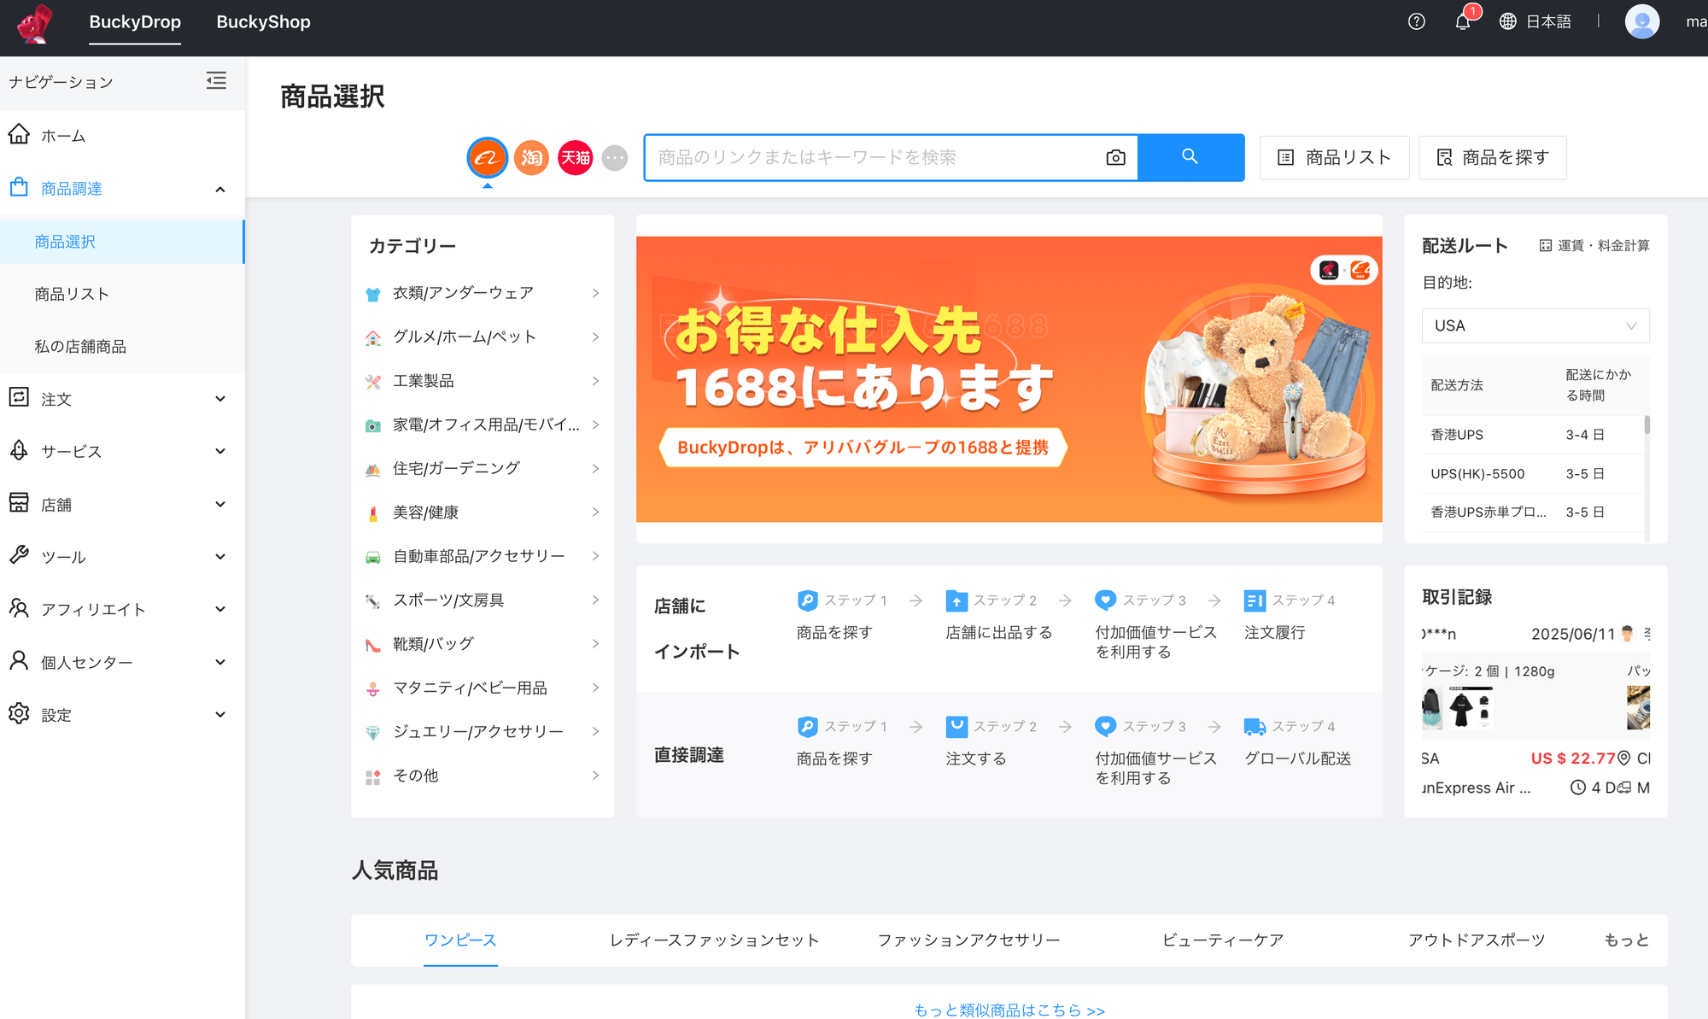The width and height of the screenshot is (1708, 1019).
Task: Expand the 設定 menu chevron
Action: point(220,714)
